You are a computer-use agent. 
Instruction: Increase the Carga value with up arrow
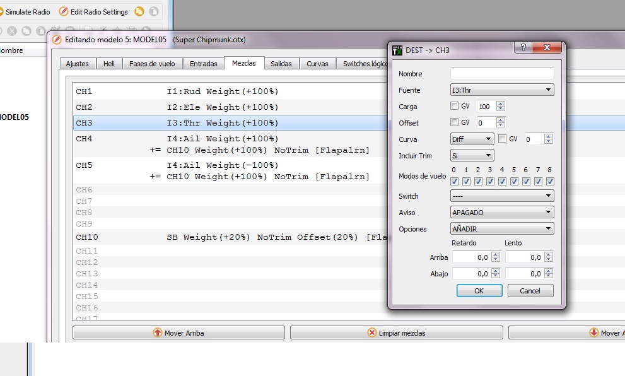[x=501, y=103]
